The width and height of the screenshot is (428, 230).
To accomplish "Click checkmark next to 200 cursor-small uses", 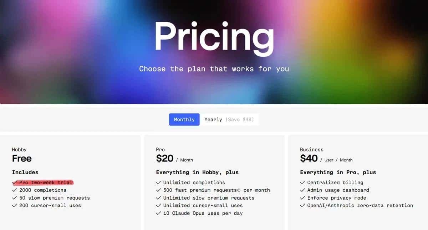I will [x=14, y=206].
